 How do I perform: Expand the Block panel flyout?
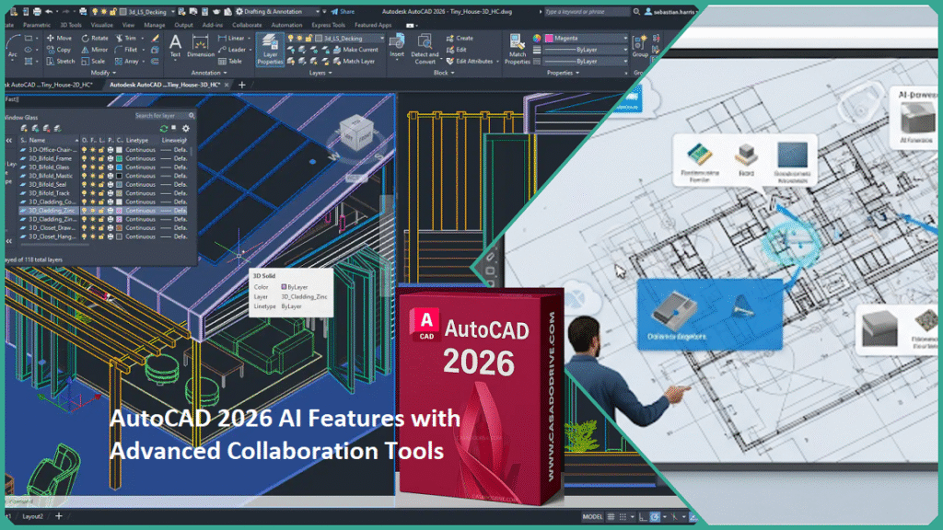click(444, 73)
